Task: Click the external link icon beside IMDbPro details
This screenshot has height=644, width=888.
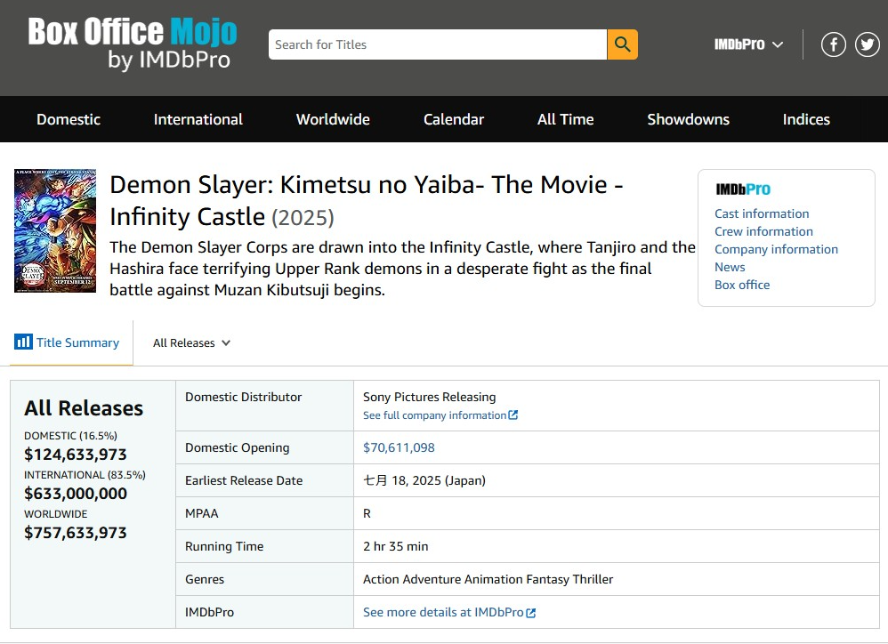Action: [531, 613]
